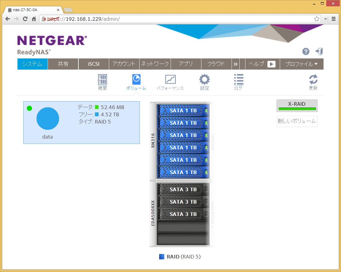Click the blue RAID legend swatch
This screenshot has width=341, height=272.
pos(162,257)
